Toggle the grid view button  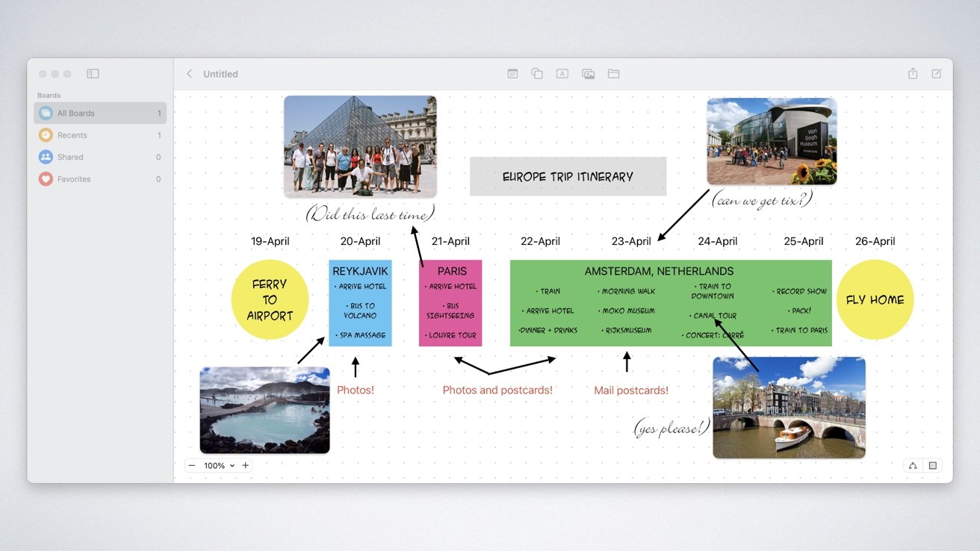point(933,466)
